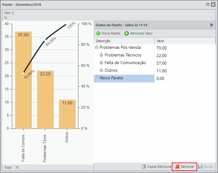Click the 100% point on cumulative line

[x=67, y=24]
